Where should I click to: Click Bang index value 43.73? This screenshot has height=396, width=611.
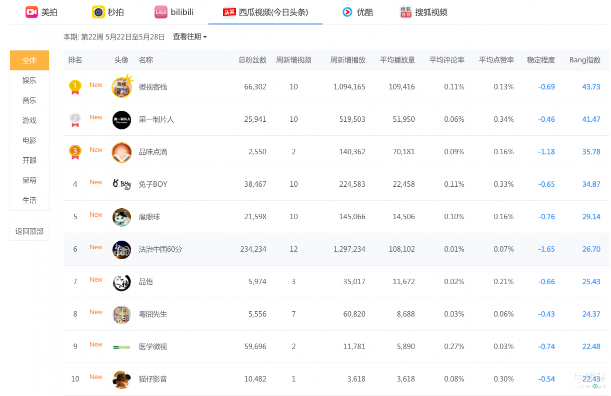[591, 87]
